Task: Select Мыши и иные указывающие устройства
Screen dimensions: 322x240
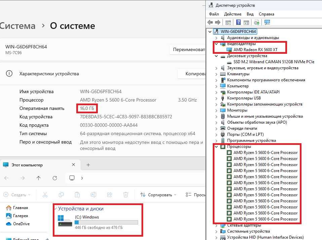Action: point(265,116)
